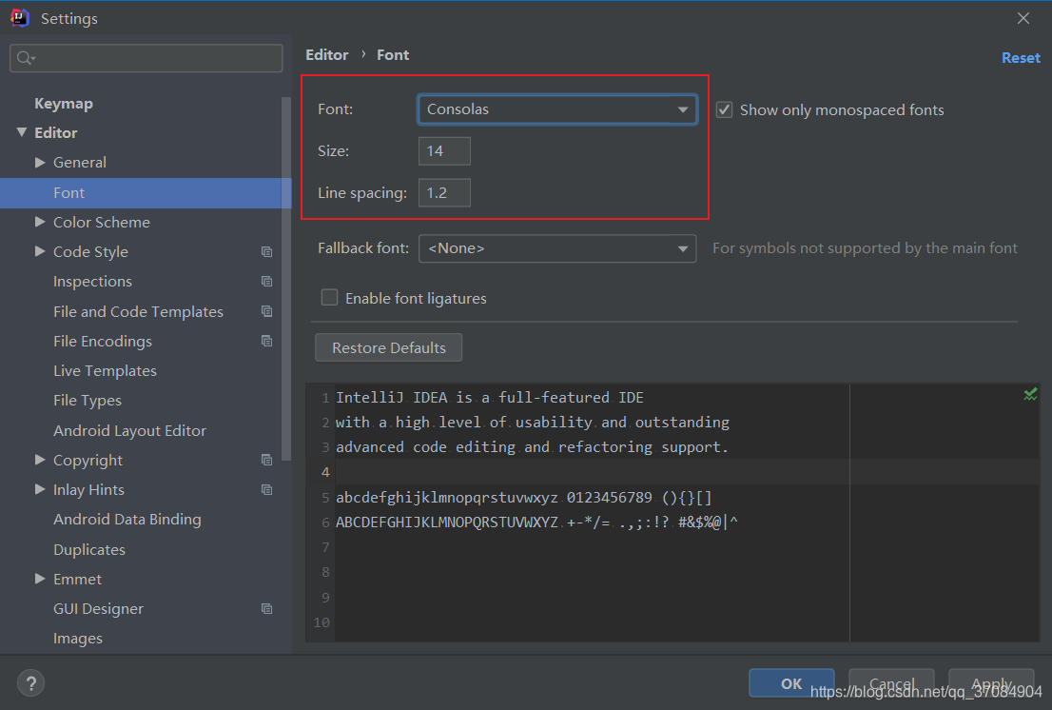The height and width of the screenshot is (710, 1052).
Task: Open the Fallback font dropdown
Action: coord(556,248)
